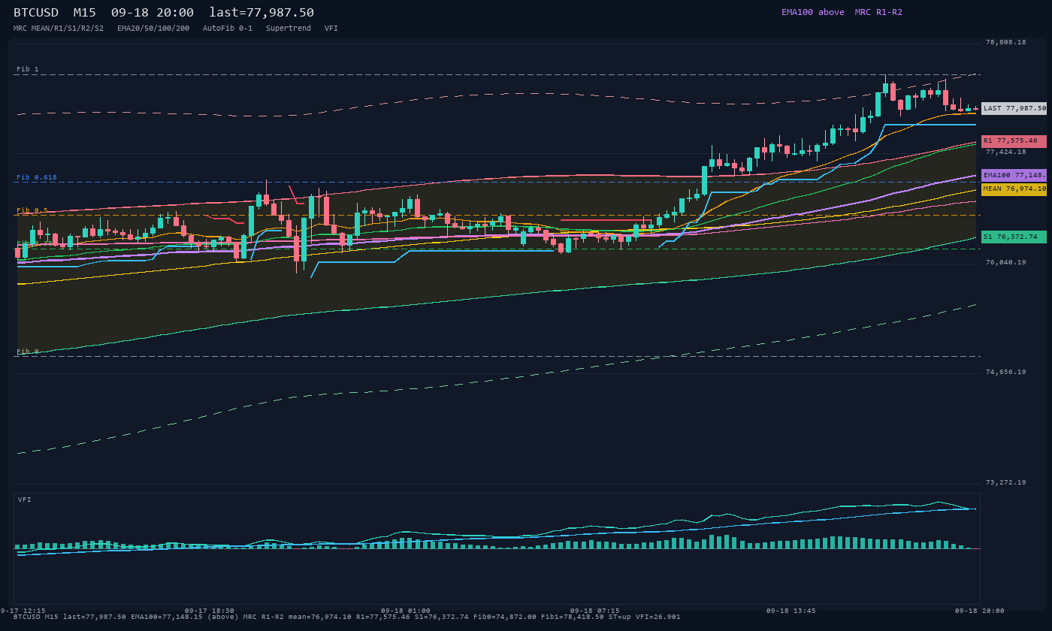Click the 74,656.19 price axis label
1052x631 pixels.
pyautogui.click(x=1005, y=372)
